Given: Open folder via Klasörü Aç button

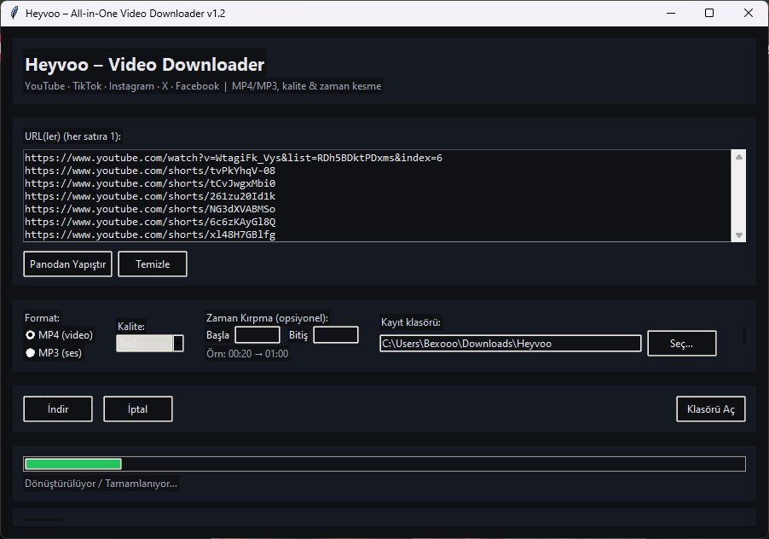Looking at the screenshot, I should tap(711, 409).
